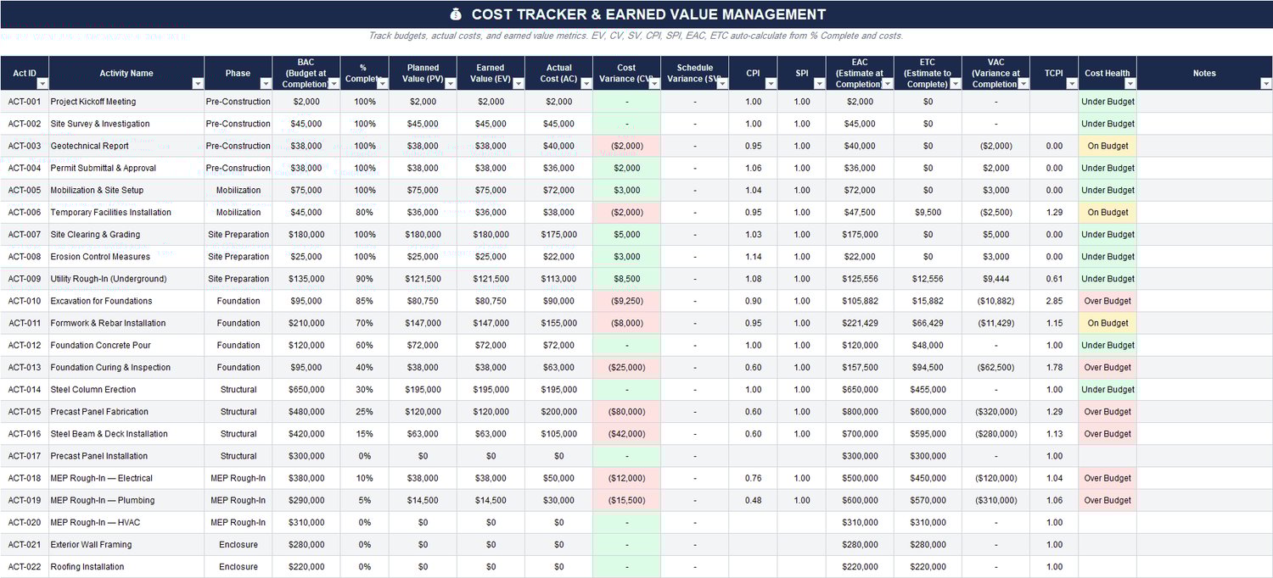The width and height of the screenshot is (1273, 578).
Task: Open the Earned Value filter dropdown
Action: coord(518,84)
